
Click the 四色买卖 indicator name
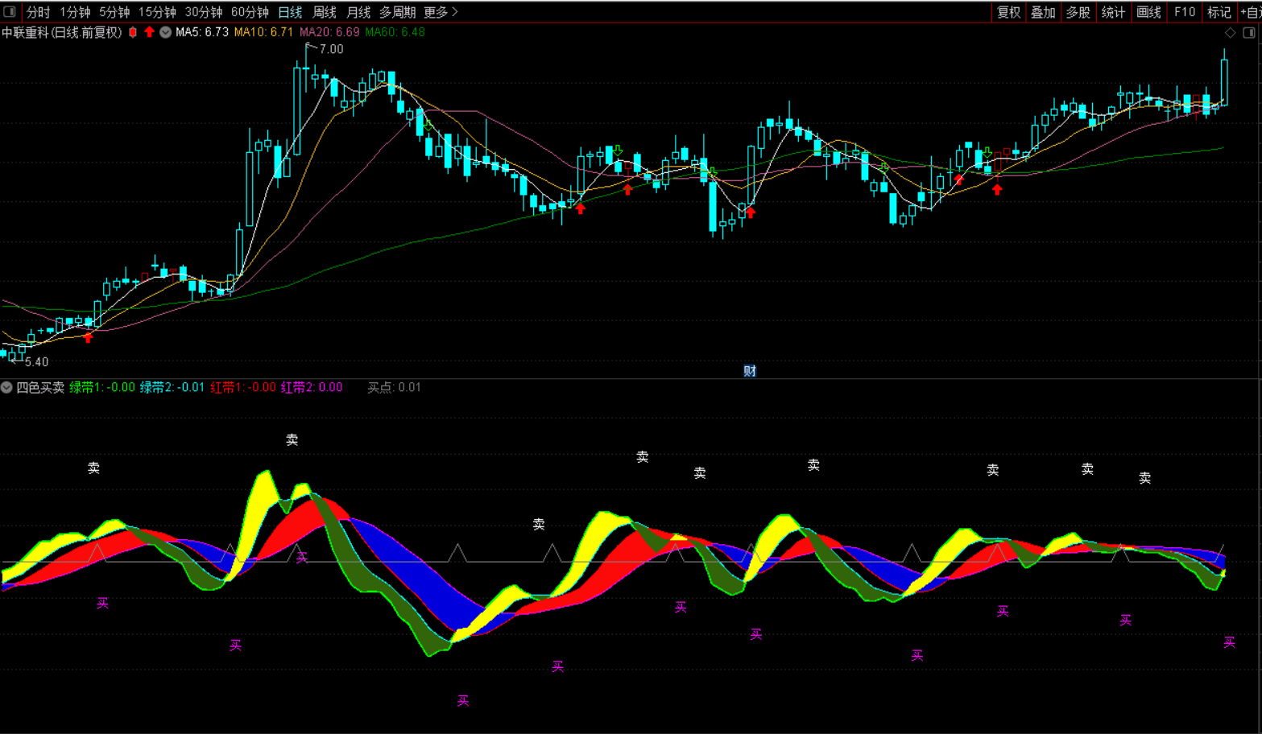click(40, 387)
